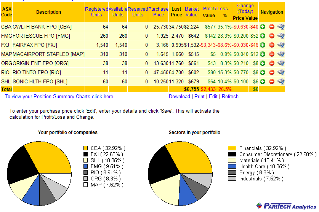Click total loss value -$2,433

click(207, 89)
